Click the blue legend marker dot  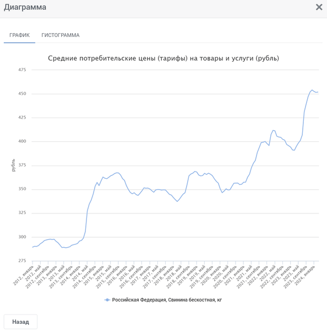tap(107, 300)
